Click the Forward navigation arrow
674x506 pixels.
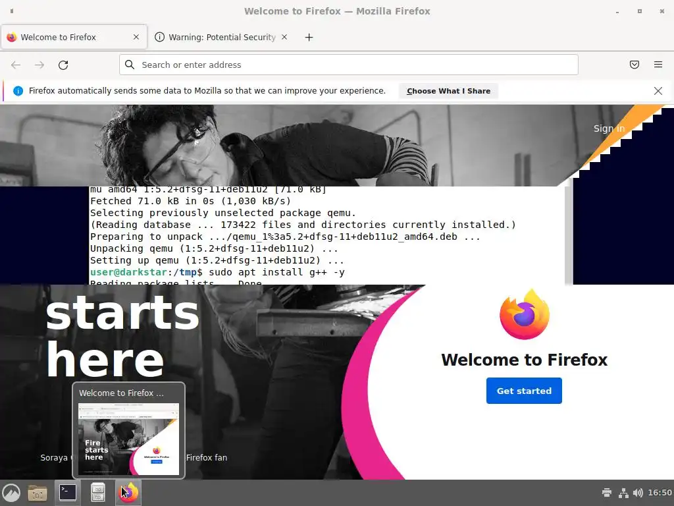[x=39, y=65]
